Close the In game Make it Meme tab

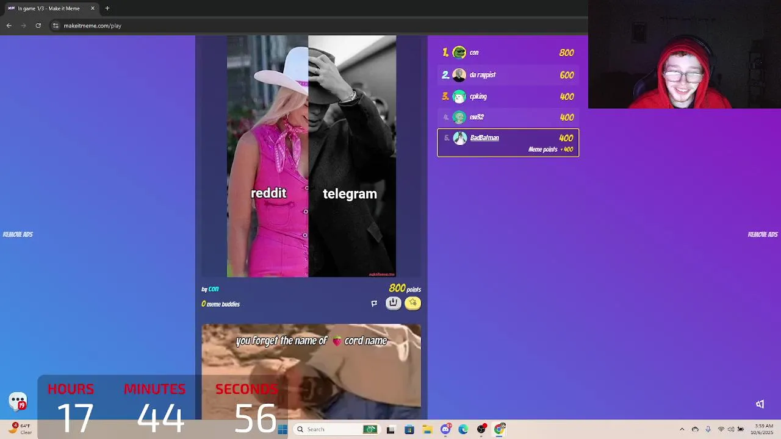[x=93, y=9]
